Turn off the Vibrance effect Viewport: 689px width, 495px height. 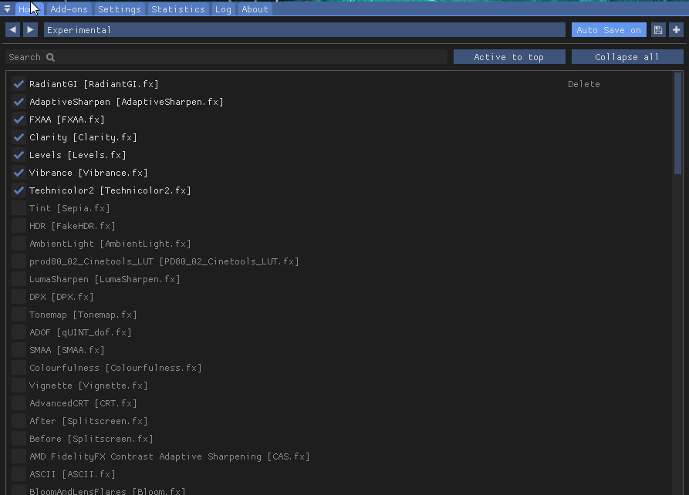coord(19,173)
